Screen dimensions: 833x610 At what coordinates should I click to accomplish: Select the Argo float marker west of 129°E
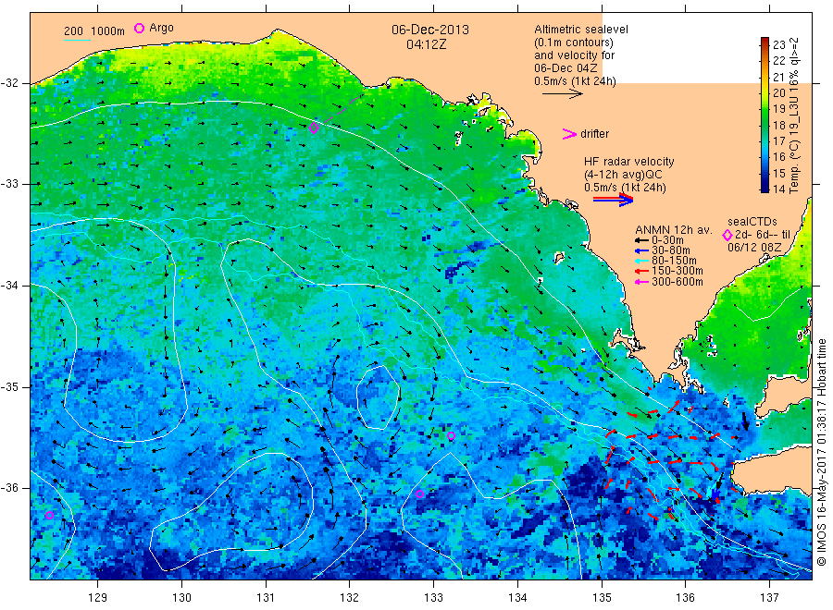pyautogui.click(x=49, y=515)
